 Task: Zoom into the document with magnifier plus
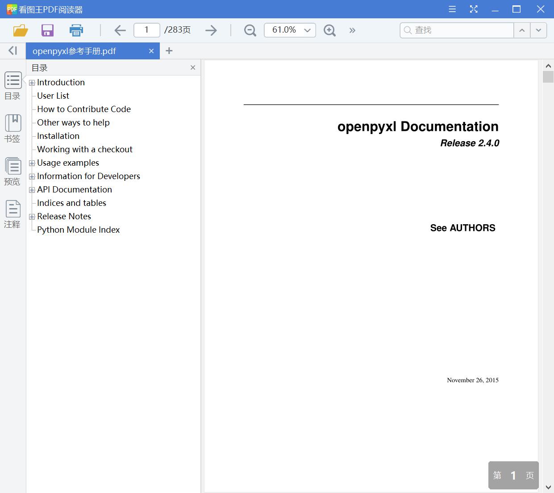tap(329, 30)
